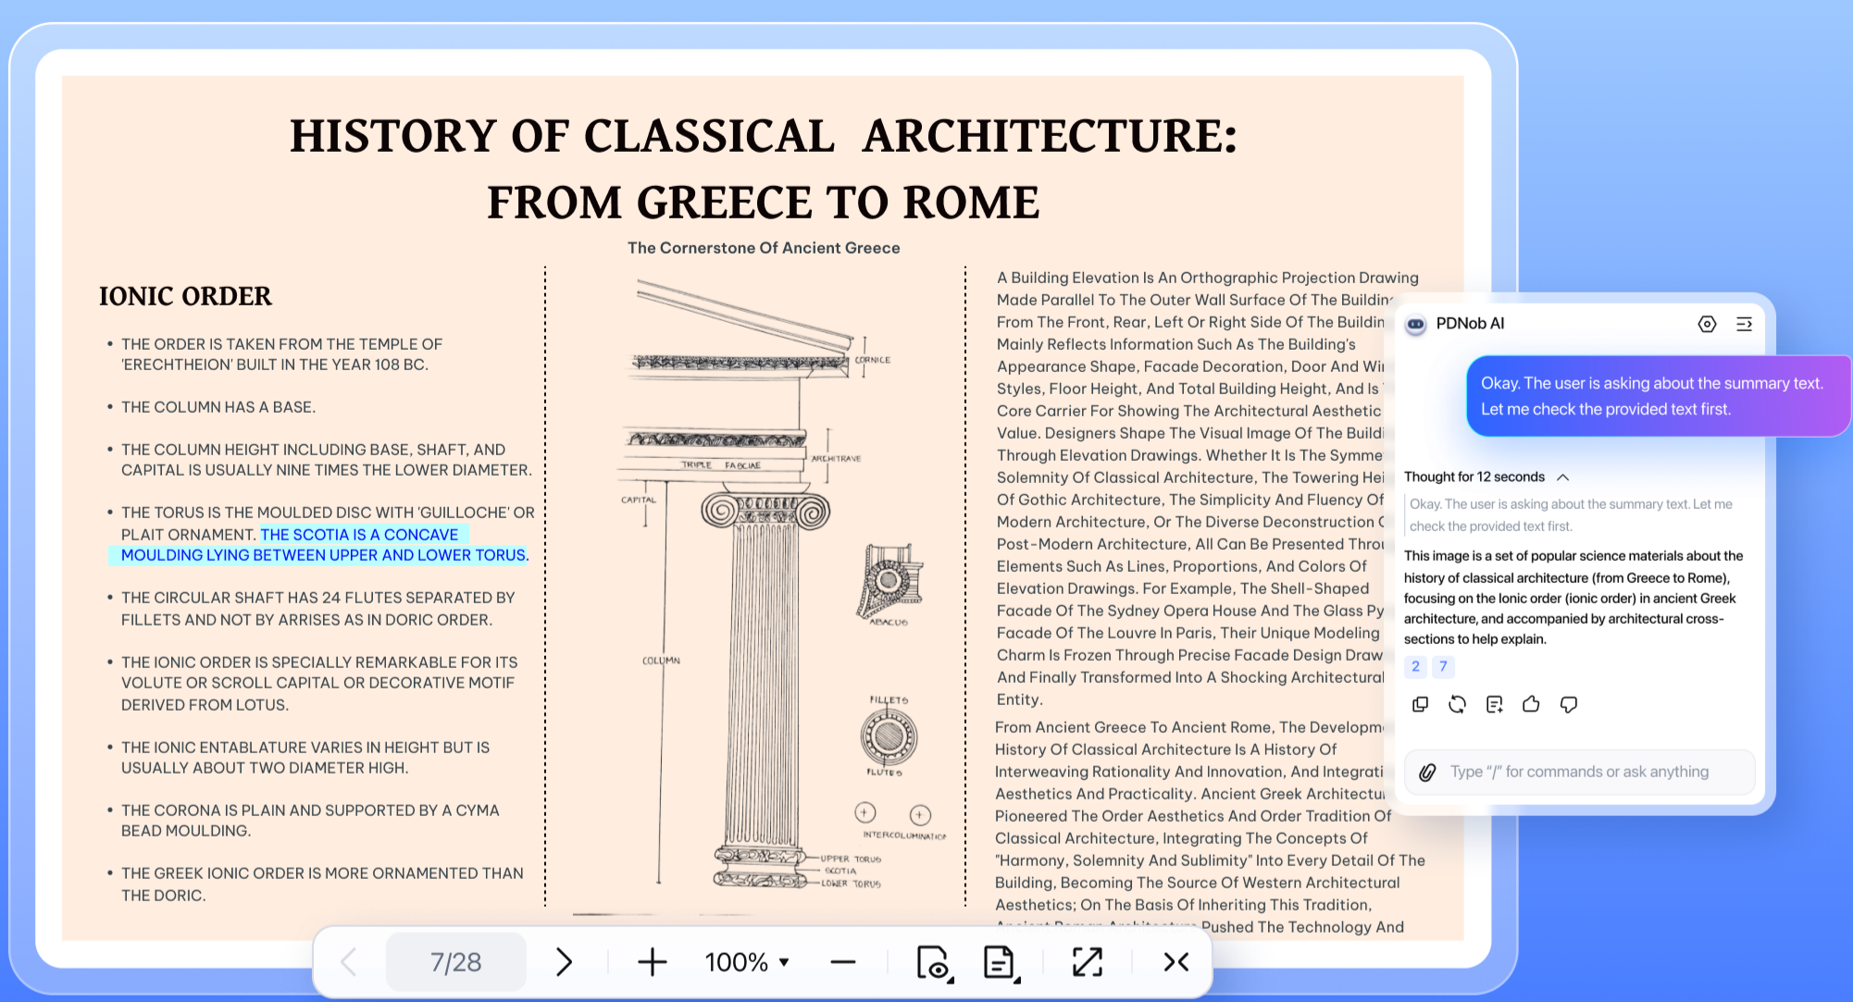1853x1002 pixels.
Task: Collapse the PDNob AI panel
Action: 1746,324
